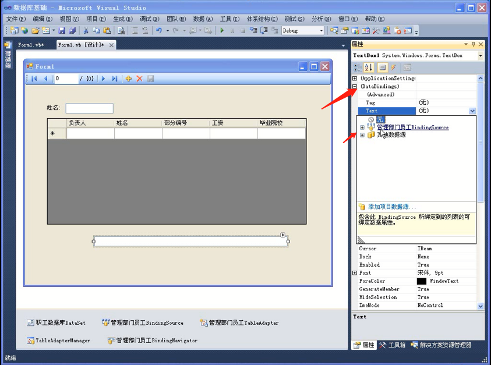The width and height of the screenshot is (491, 365).
Task: Click 添加项目数据源 link
Action: tap(391, 207)
